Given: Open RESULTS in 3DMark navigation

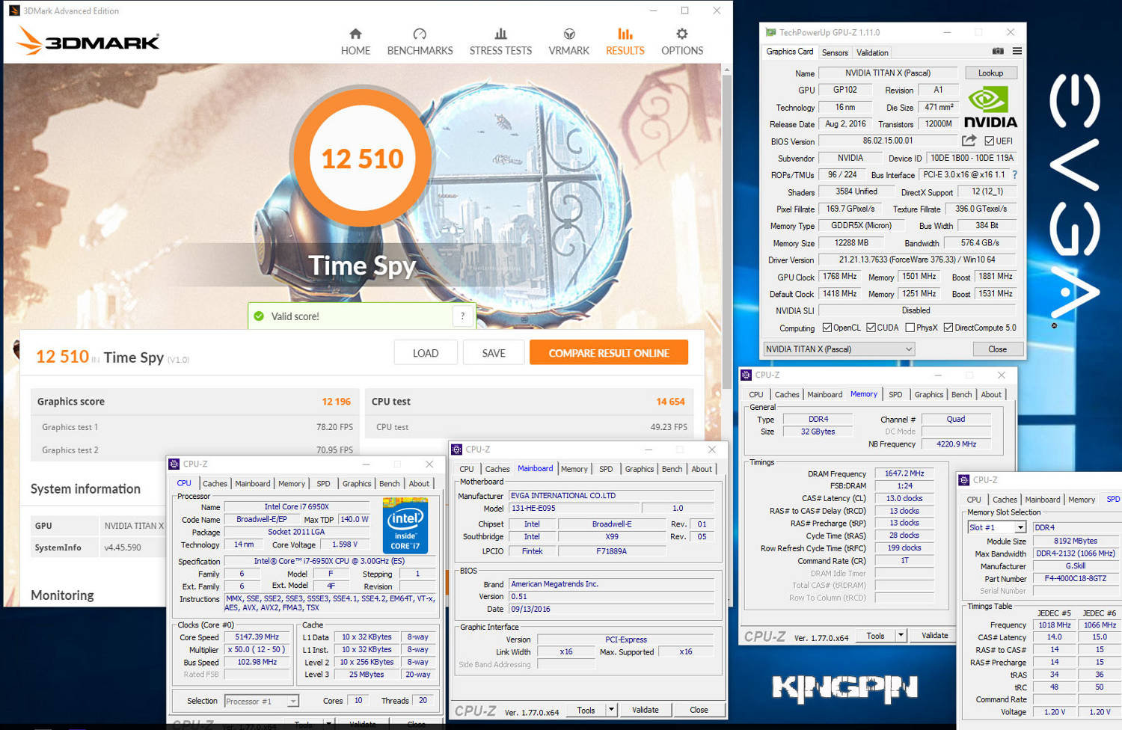Looking at the screenshot, I should pyautogui.click(x=625, y=42).
